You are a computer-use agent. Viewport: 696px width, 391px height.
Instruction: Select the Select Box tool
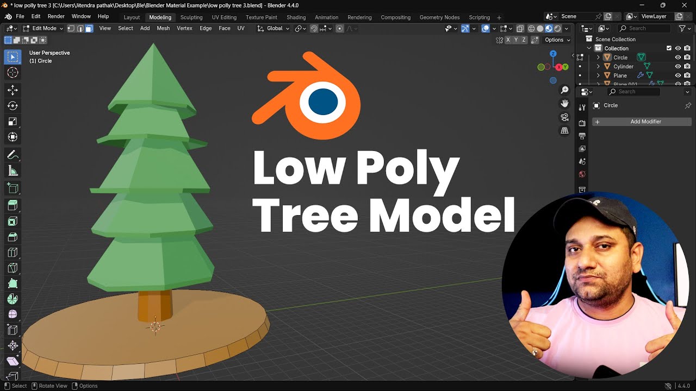[x=13, y=57]
